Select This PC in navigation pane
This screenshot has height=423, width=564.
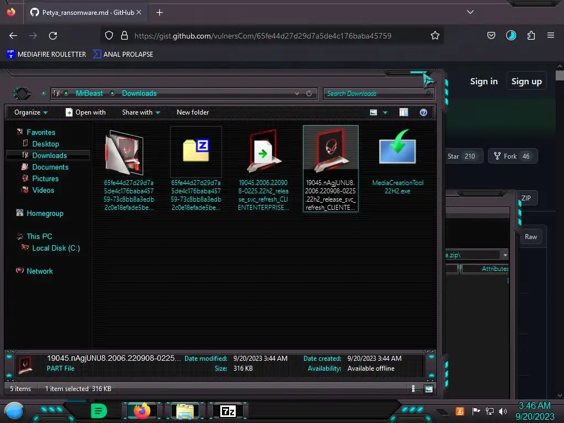coord(39,236)
